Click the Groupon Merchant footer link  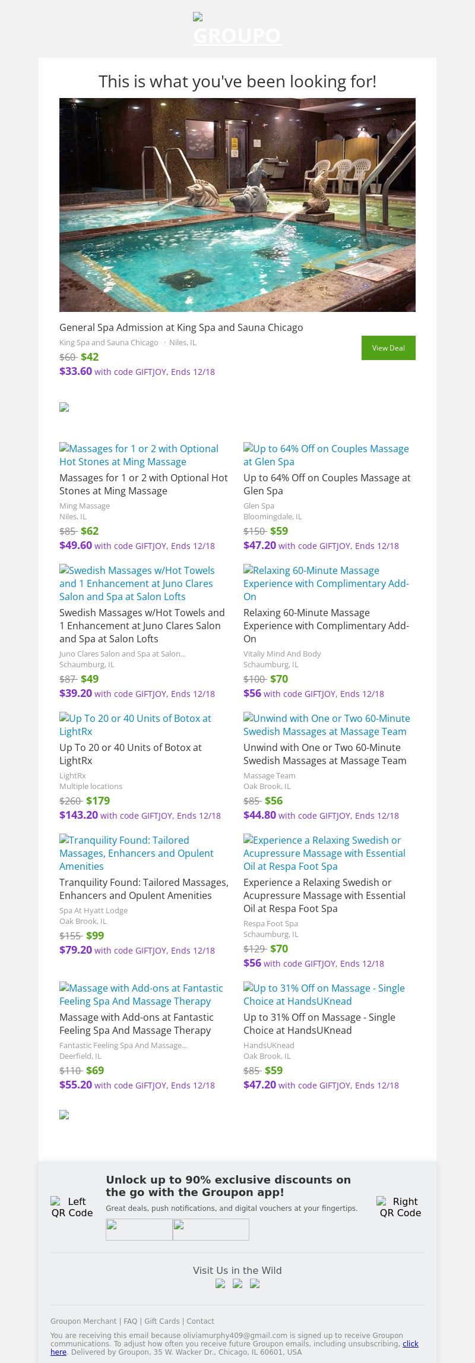83,1321
